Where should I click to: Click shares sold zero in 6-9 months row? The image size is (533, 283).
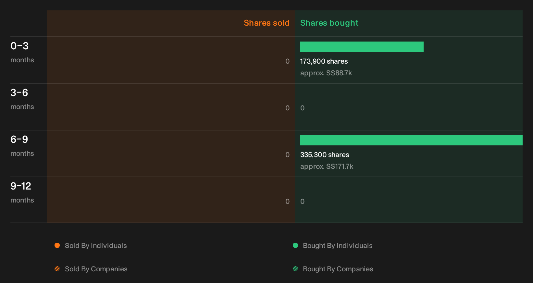pos(287,155)
